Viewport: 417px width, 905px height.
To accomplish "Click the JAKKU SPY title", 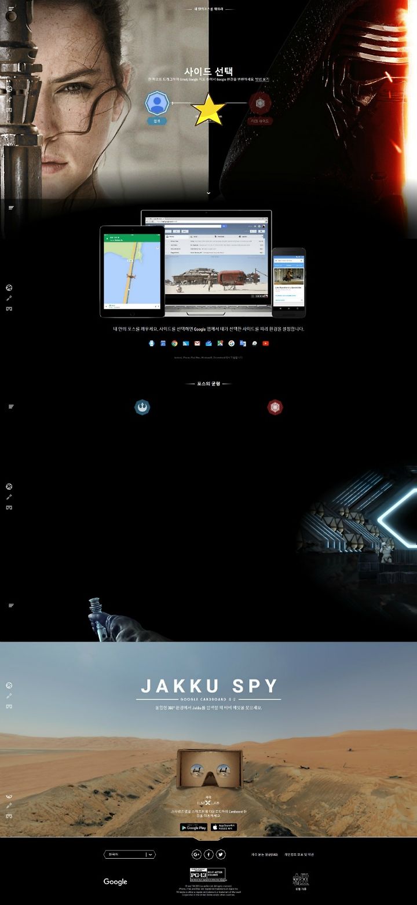I will click(209, 686).
